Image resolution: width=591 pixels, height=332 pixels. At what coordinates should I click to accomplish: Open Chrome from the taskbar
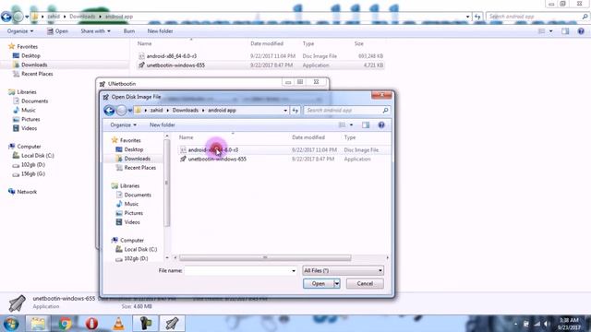coord(65,324)
